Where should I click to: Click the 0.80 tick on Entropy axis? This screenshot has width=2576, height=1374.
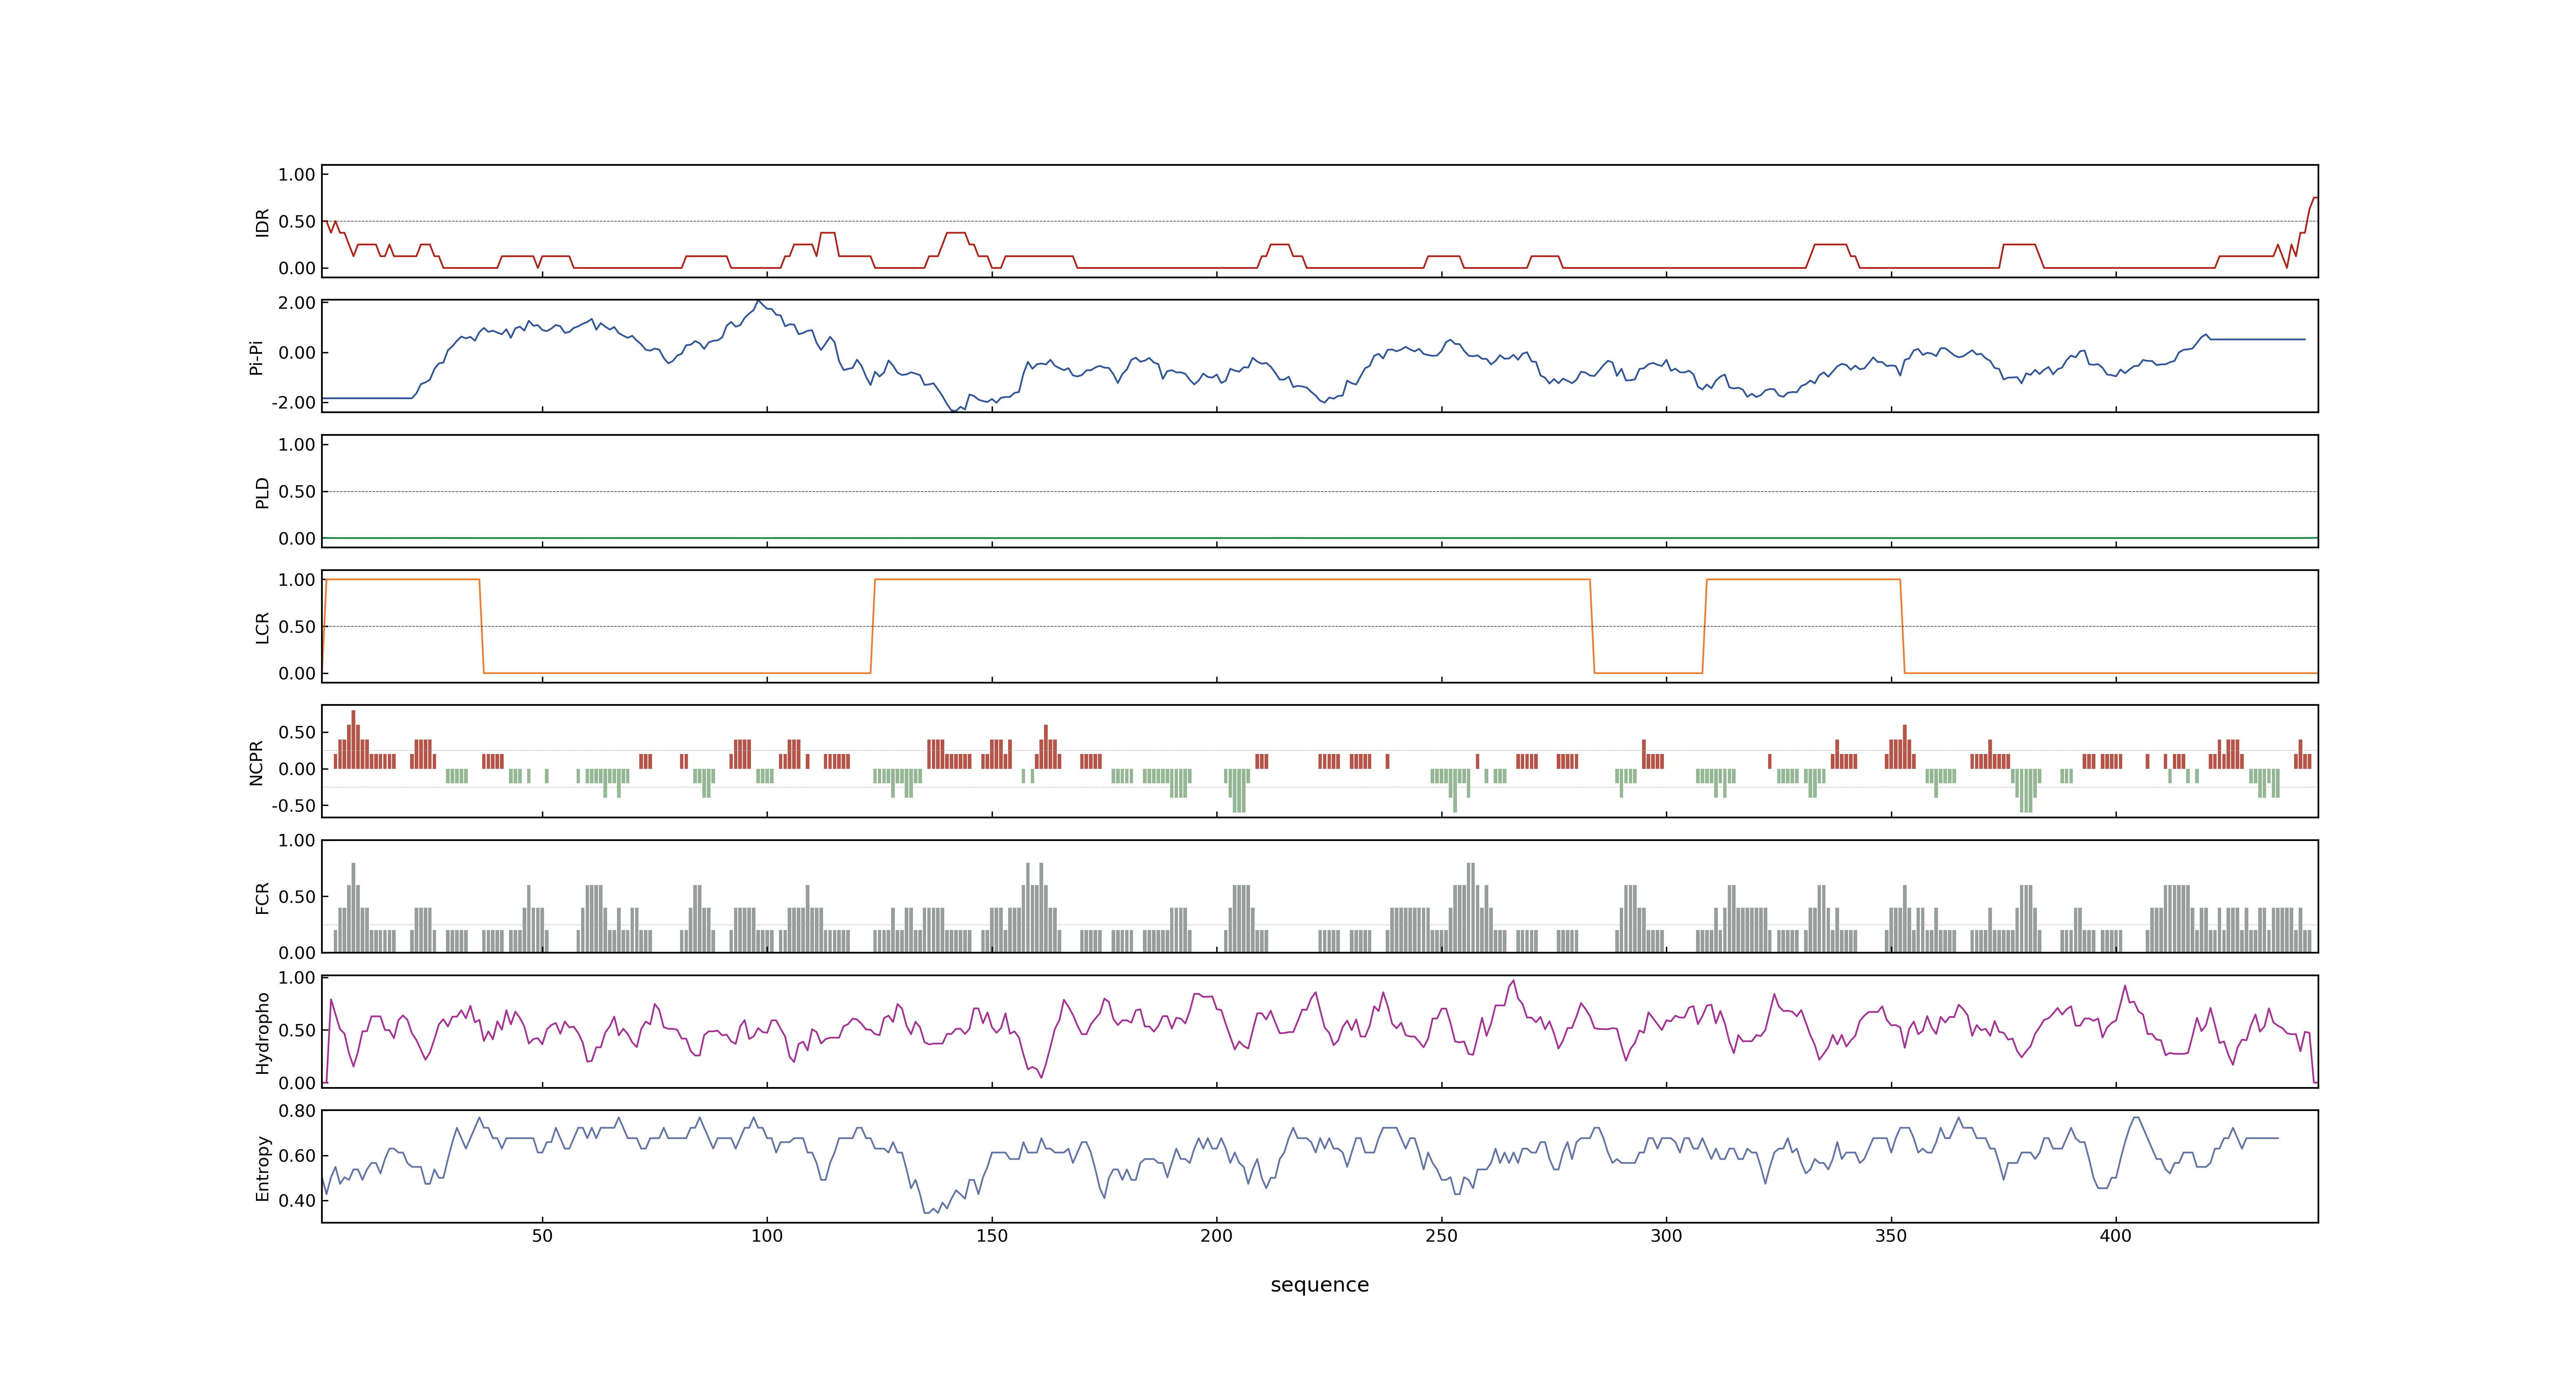[x=297, y=1111]
